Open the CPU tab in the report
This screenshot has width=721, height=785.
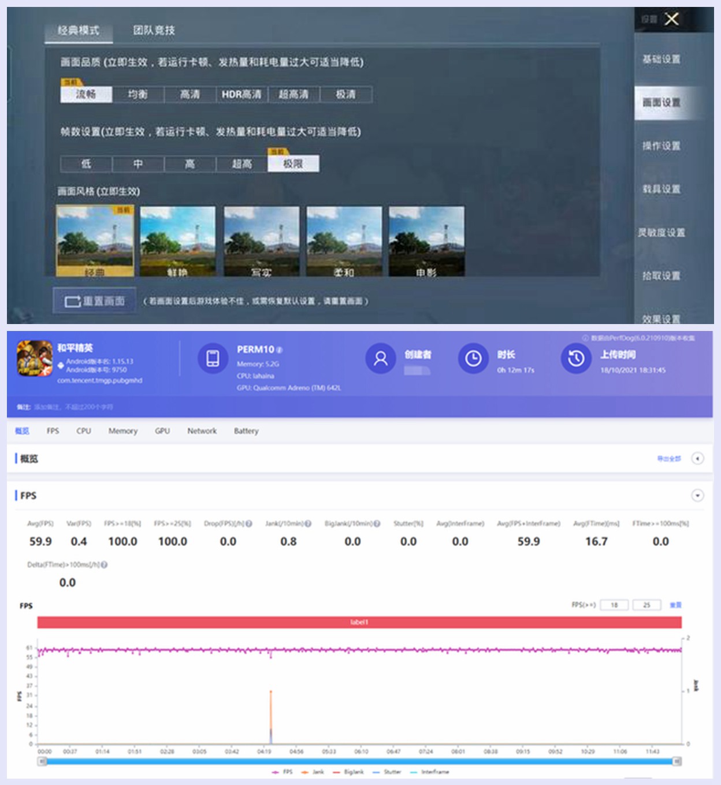tap(84, 431)
